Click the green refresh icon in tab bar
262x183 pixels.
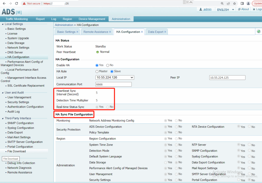pyautogui.click(x=259, y=31)
